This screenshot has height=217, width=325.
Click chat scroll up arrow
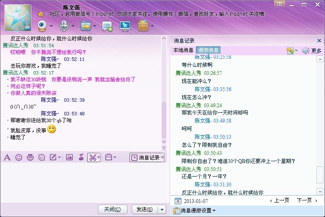tap(164, 38)
